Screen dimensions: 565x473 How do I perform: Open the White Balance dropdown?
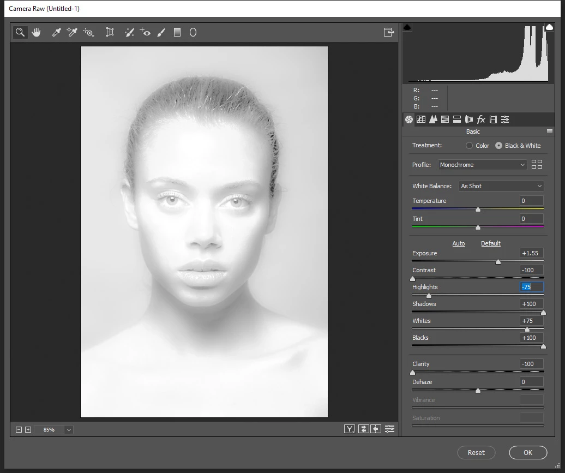[501, 186]
